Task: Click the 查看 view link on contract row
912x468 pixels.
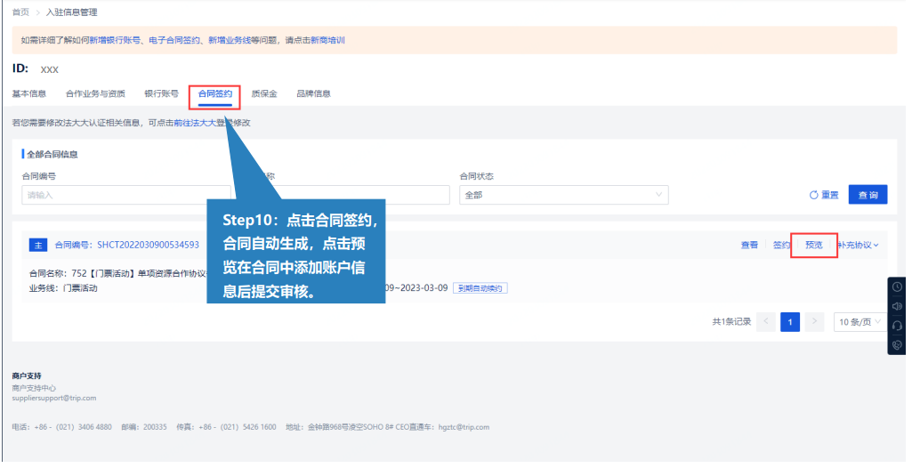Action: click(749, 245)
